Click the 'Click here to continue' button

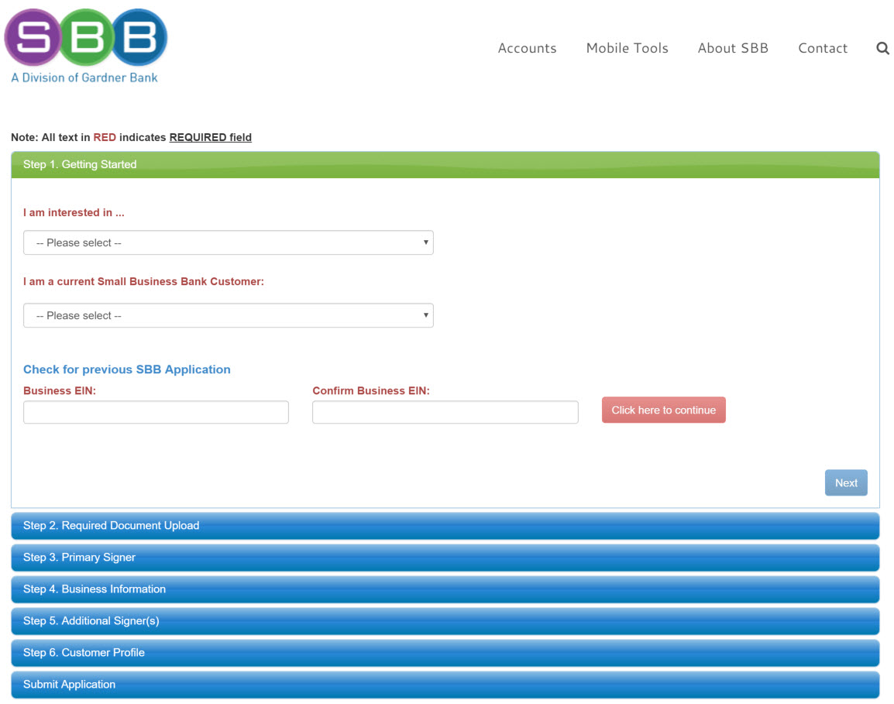(664, 410)
